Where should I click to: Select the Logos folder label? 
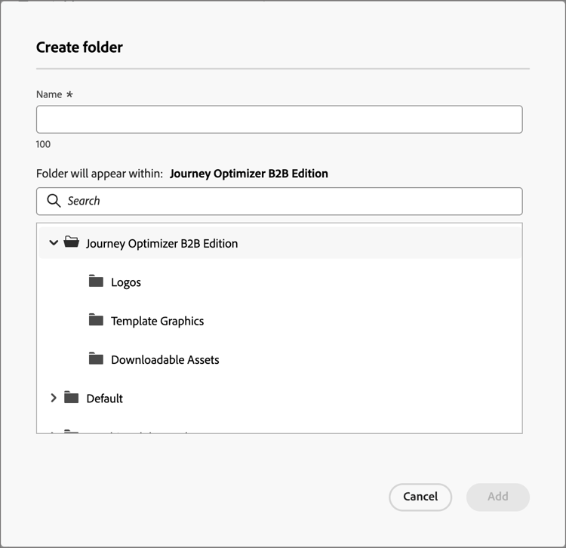(126, 282)
